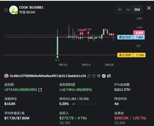Favorite COOK token with the star icon

6,10
